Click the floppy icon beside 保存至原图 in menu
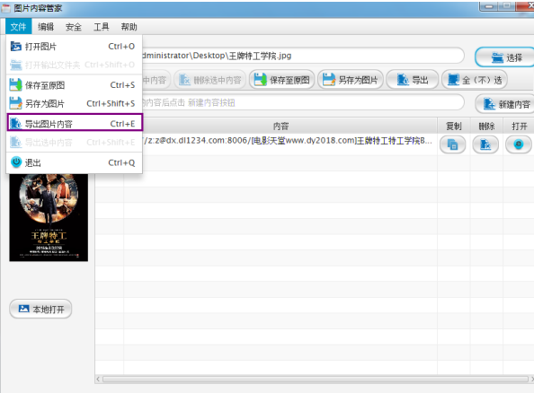Screen dimensions: 534x393 (x=15, y=84)
